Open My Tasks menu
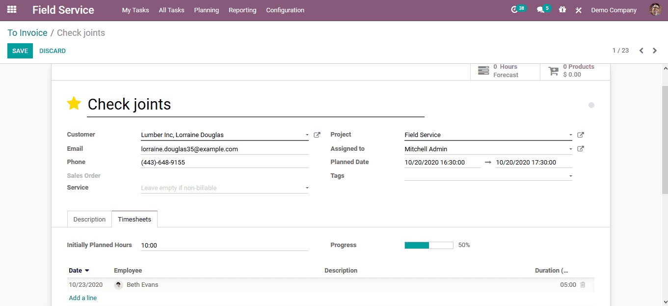Screen dimensions: 668x306 tap(135, 10)
